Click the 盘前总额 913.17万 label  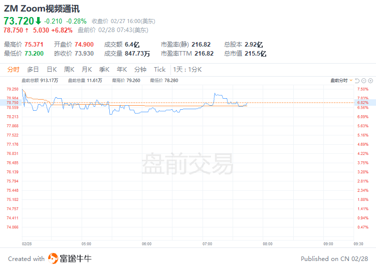coord(40,81)
